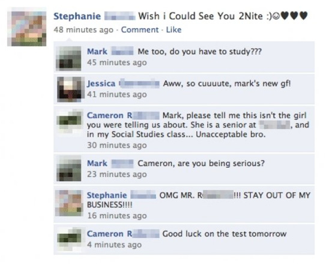This screenshot has width=326, height=268.
Task: Open Jessica's profile picture thumbnail
Action: tap(70, 89)
